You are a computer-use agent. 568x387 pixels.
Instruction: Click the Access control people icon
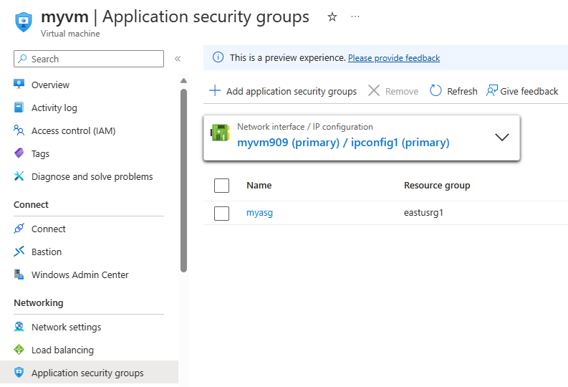tap(19, 130)
